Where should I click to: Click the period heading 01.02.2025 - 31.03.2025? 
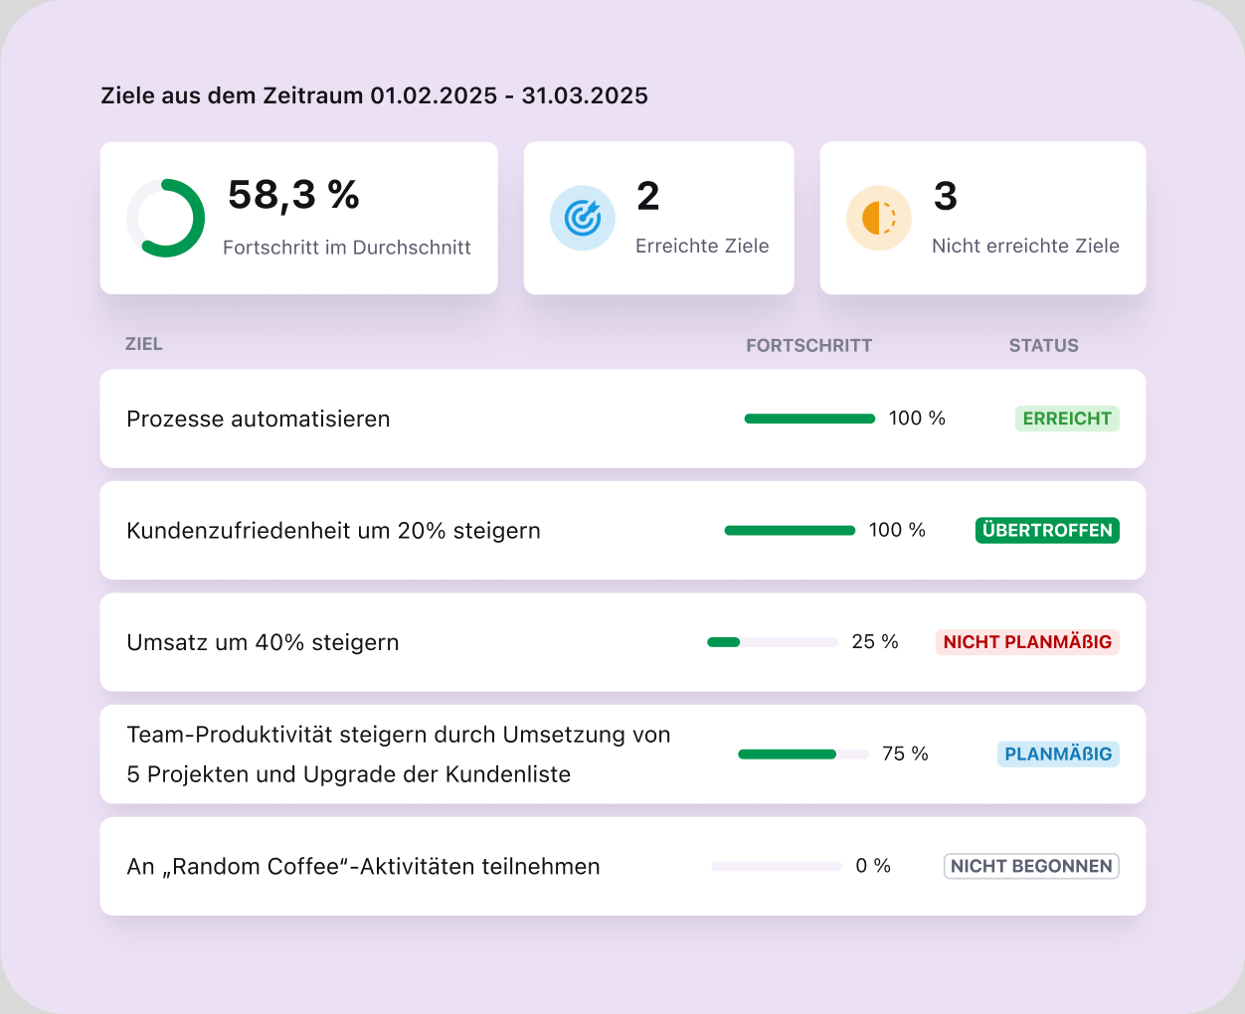coord(373,95)
